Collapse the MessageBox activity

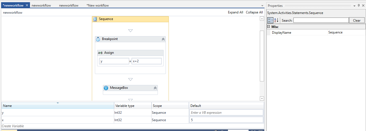155,88
